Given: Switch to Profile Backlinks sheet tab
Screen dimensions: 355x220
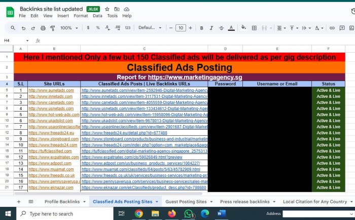Looking at the screenshot, I should 62,201.
